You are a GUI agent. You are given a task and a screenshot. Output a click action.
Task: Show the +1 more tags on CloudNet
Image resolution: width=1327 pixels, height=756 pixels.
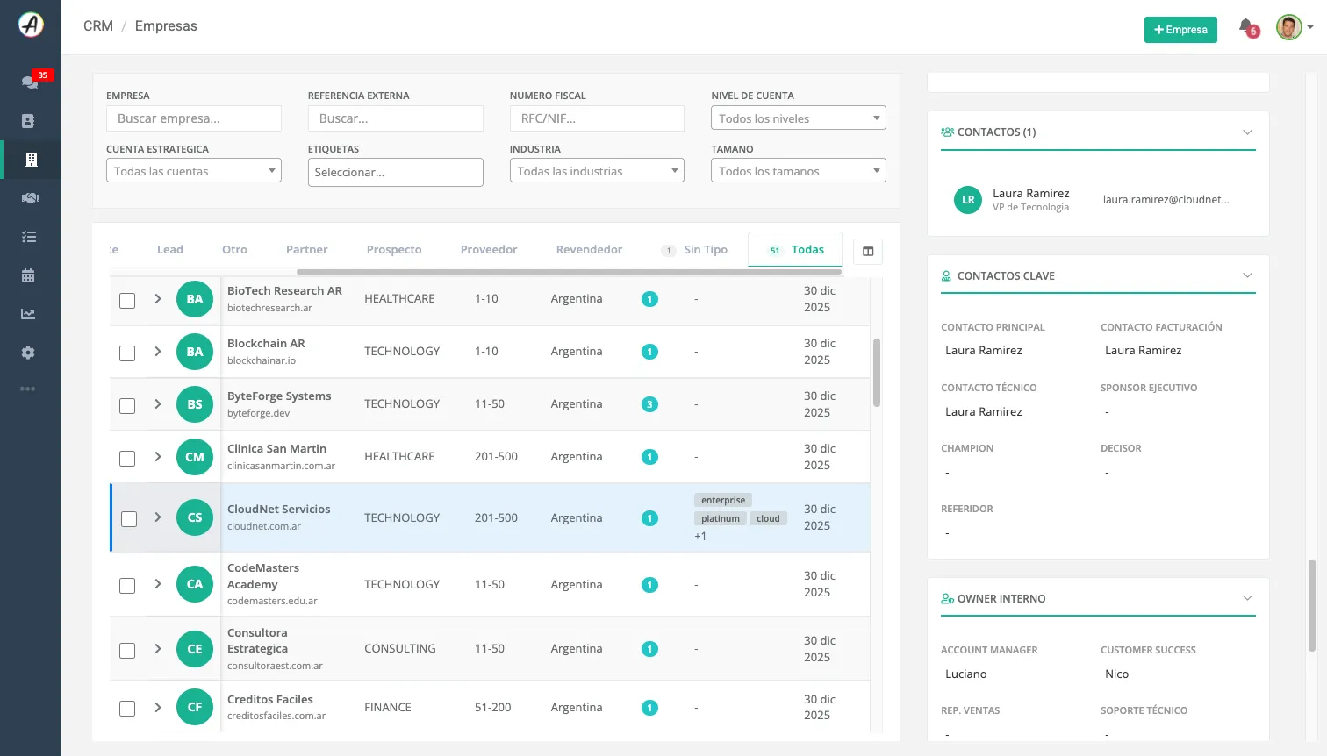click(x=700, y=537)
